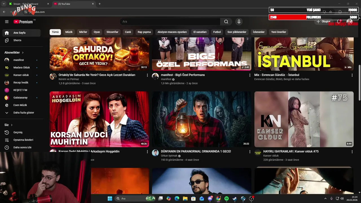
Task: Click the Oluştur create button
Action: (324, 22)
